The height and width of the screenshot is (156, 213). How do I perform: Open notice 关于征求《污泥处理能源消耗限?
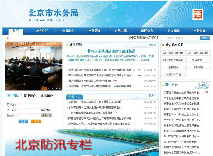pyautogui.click(x=183, y=104)
